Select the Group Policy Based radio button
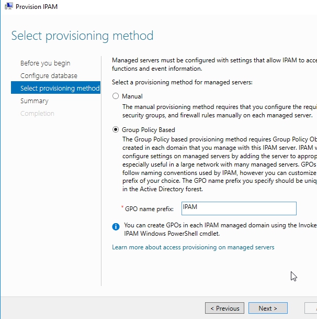This screenshot has height=319, width=317. pyautogui.click(x=116, y=130)
